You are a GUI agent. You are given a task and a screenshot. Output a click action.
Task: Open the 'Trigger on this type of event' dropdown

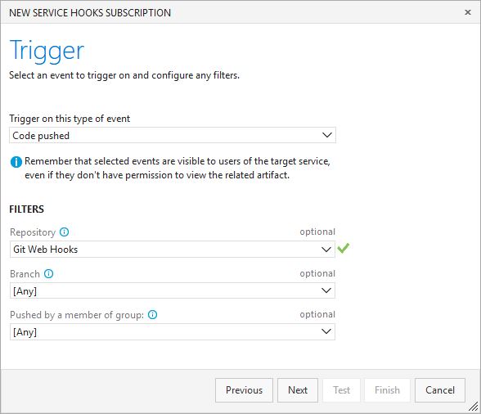point(327,135)
